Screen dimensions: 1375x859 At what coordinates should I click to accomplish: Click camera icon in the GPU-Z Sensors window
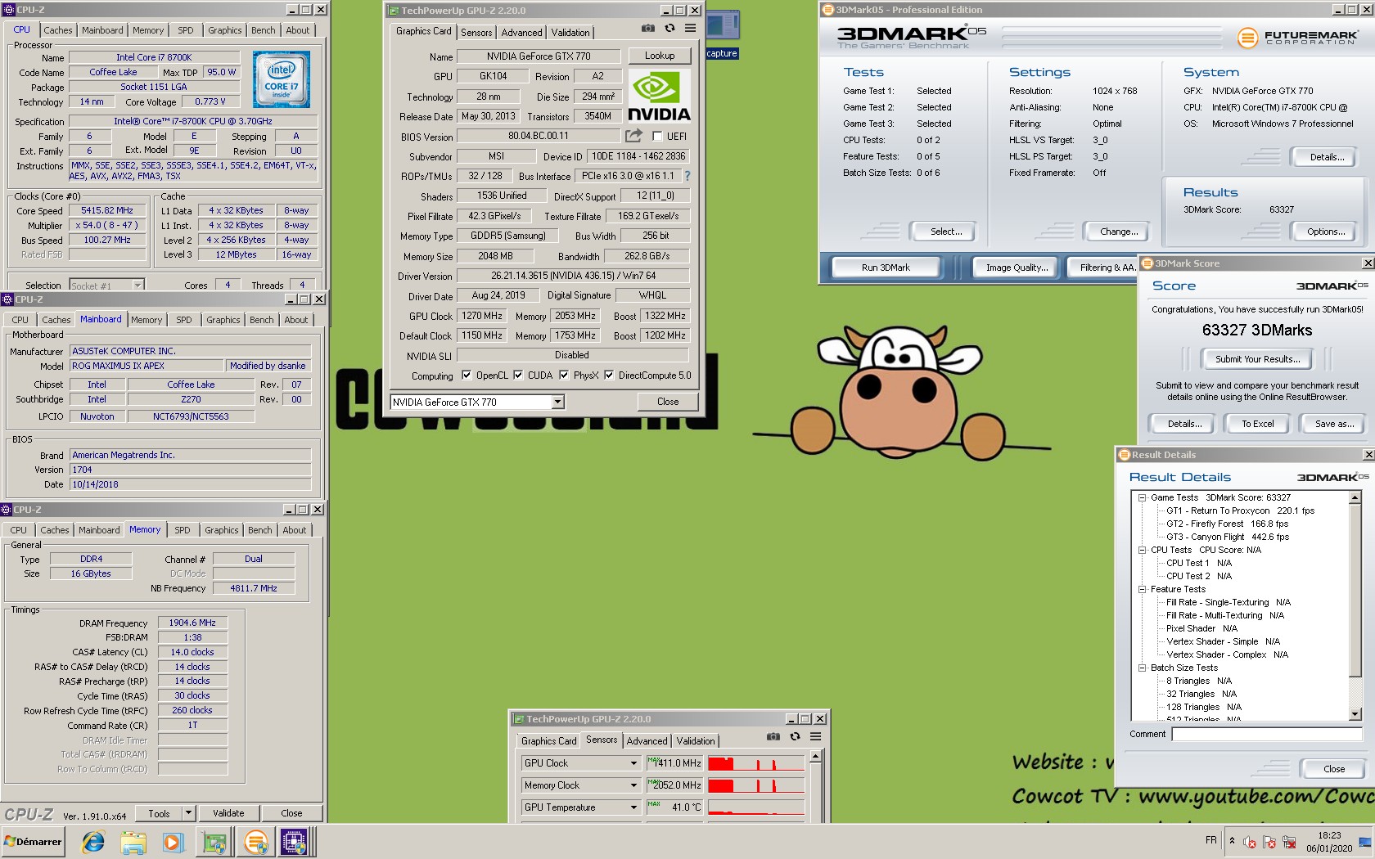pos(773,737)
